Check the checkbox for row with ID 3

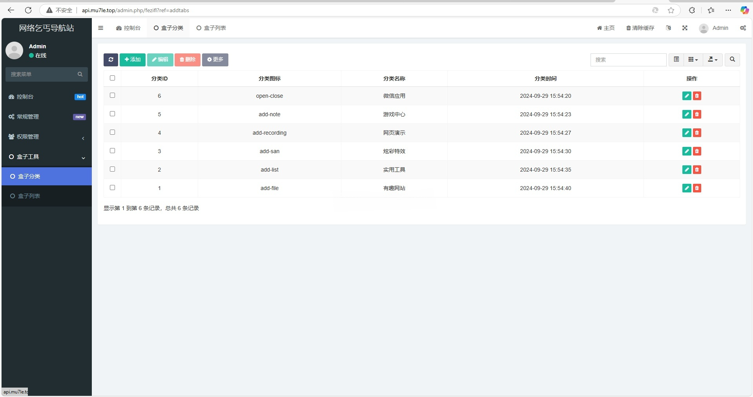[x=112, y=151]
